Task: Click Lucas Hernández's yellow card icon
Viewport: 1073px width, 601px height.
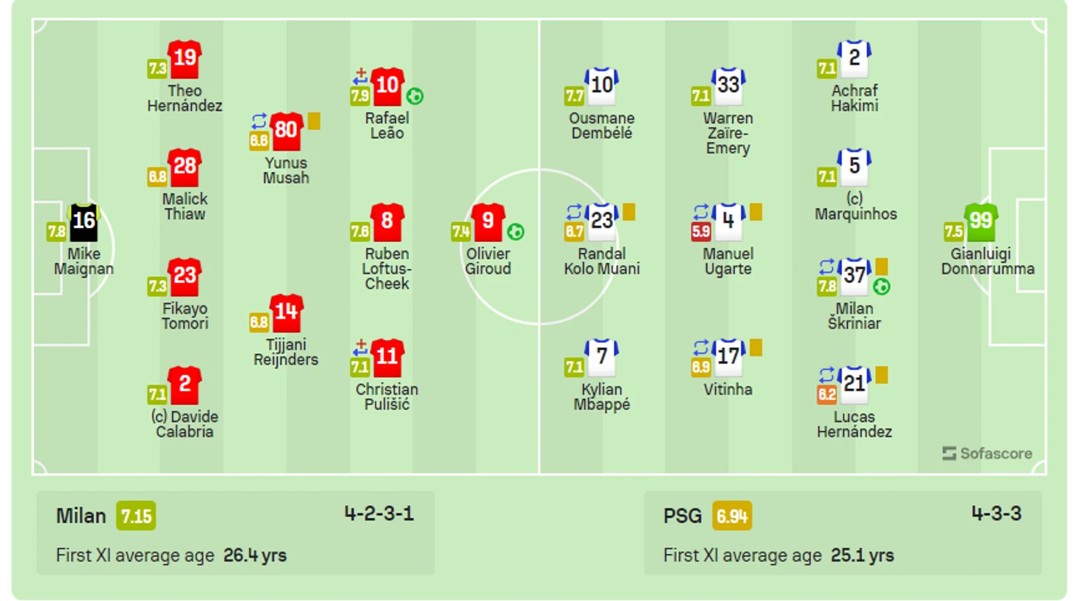Action: (882, 375)
